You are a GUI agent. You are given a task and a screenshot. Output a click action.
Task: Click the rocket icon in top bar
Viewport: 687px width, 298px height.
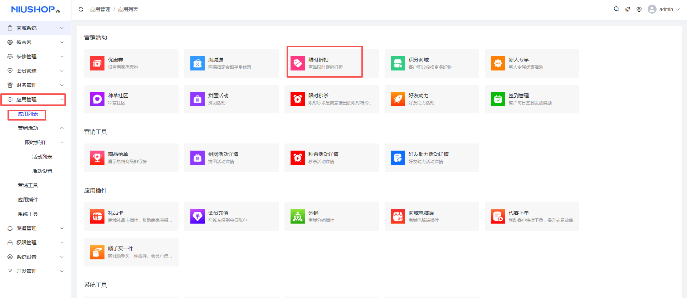(x=628, y=9)
